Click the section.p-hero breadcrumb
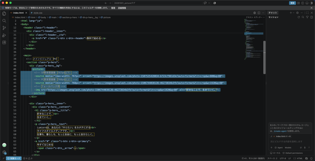 click(x=68, y=17)
